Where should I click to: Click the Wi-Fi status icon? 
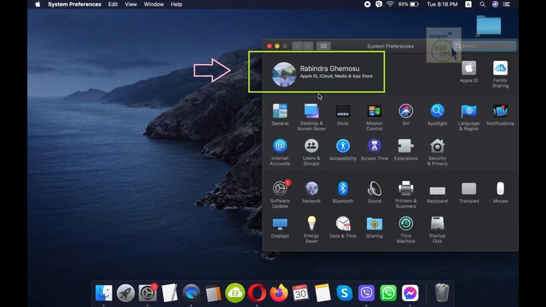point(390,4)
